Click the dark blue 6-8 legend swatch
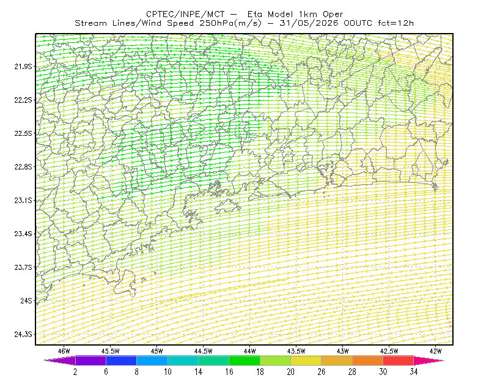The image size is (489, 378). click(x=121, y=360)
